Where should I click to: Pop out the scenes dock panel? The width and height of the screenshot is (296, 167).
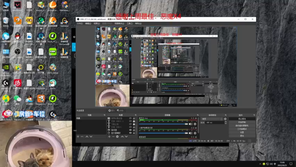104,115
